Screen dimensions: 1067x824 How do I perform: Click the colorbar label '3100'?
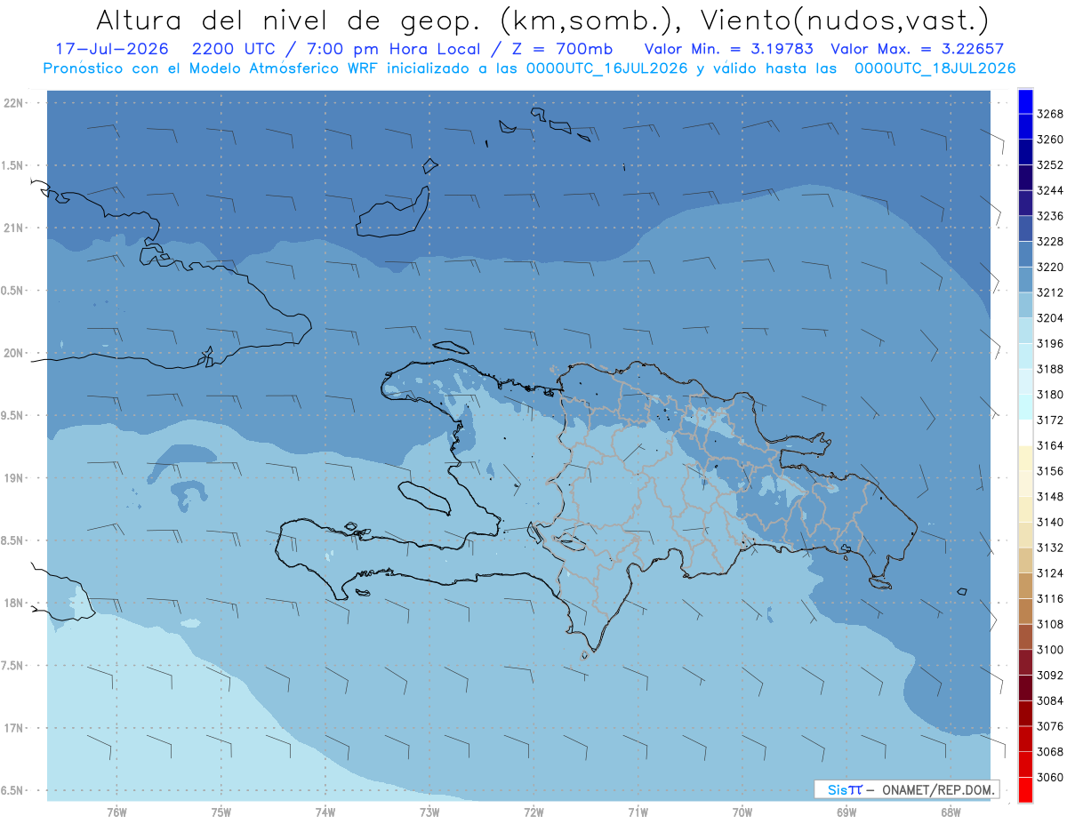(x=1049, y=650)
